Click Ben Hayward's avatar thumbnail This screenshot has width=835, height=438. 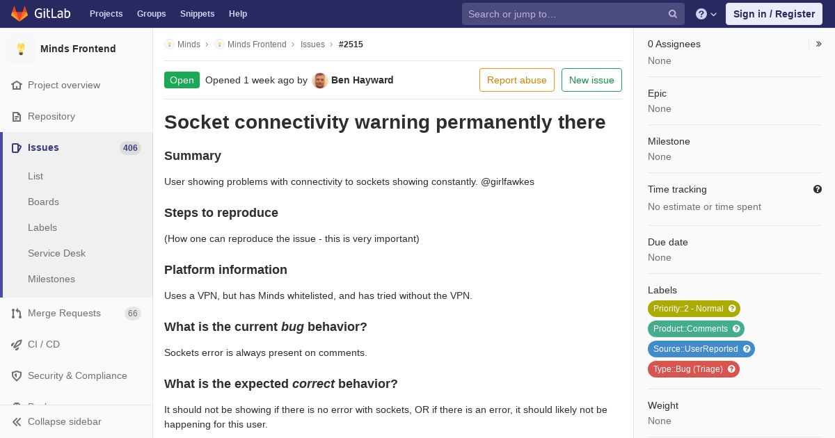point(320,81)
